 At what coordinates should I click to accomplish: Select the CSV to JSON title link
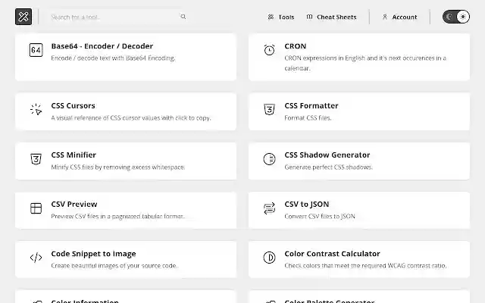(x=307, y=204)
